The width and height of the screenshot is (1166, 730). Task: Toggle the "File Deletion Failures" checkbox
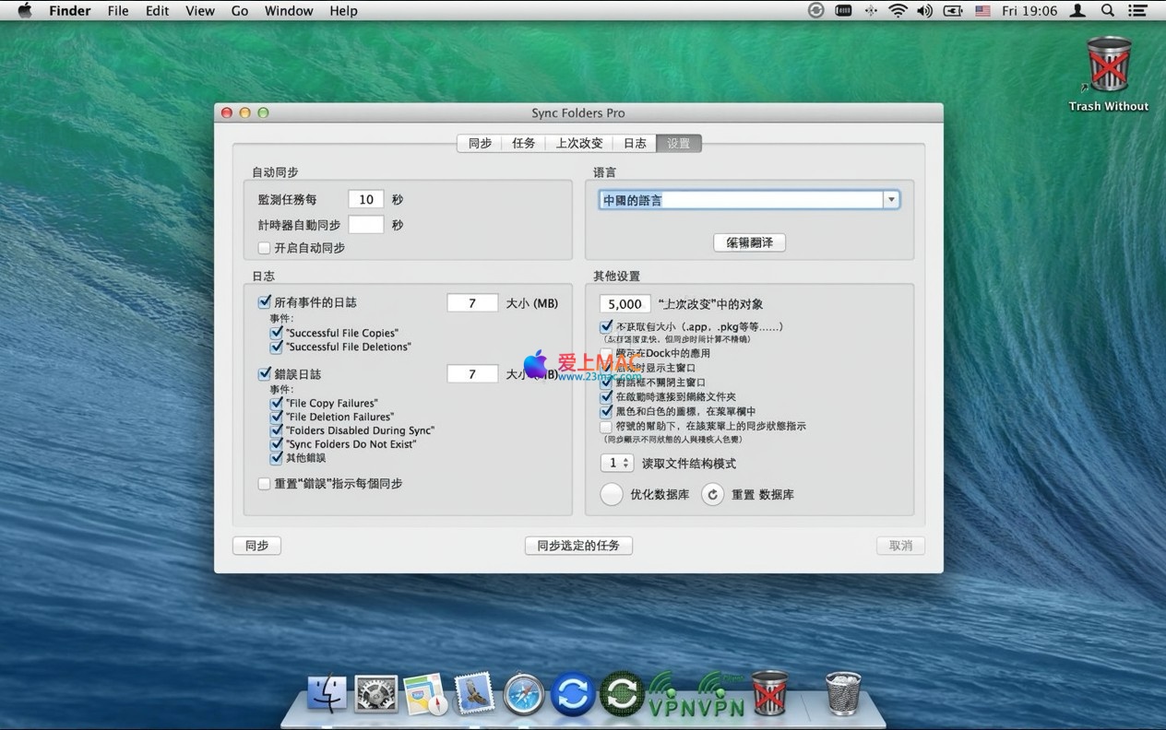pos(277,417)
